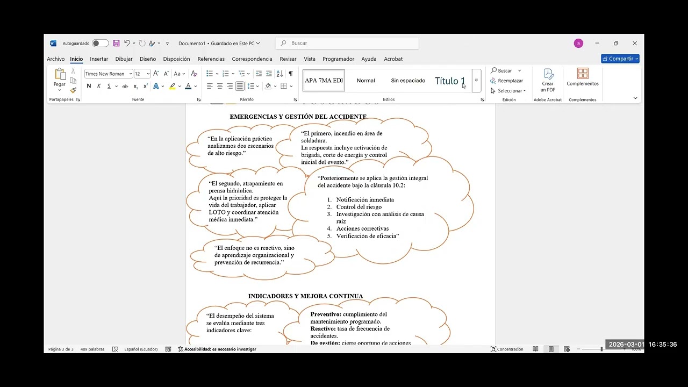This screenshot has height=387, width=688.
Task: Toggle Print Layout view in status bar
Action: [551, 349]
